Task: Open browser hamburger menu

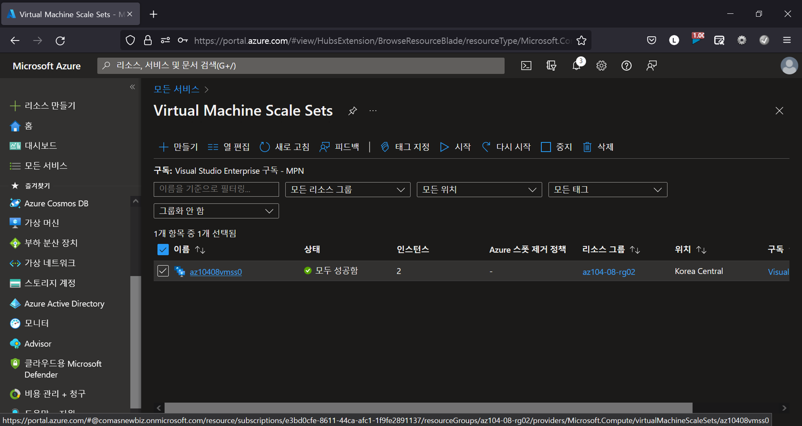Action: point(787,40)
